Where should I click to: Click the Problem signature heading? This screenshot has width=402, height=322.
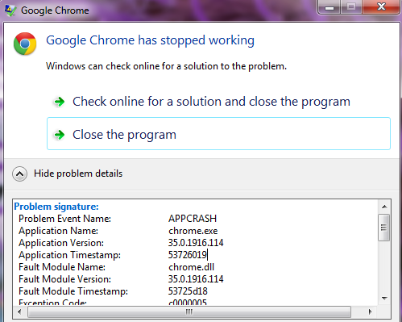pos(56,207)
